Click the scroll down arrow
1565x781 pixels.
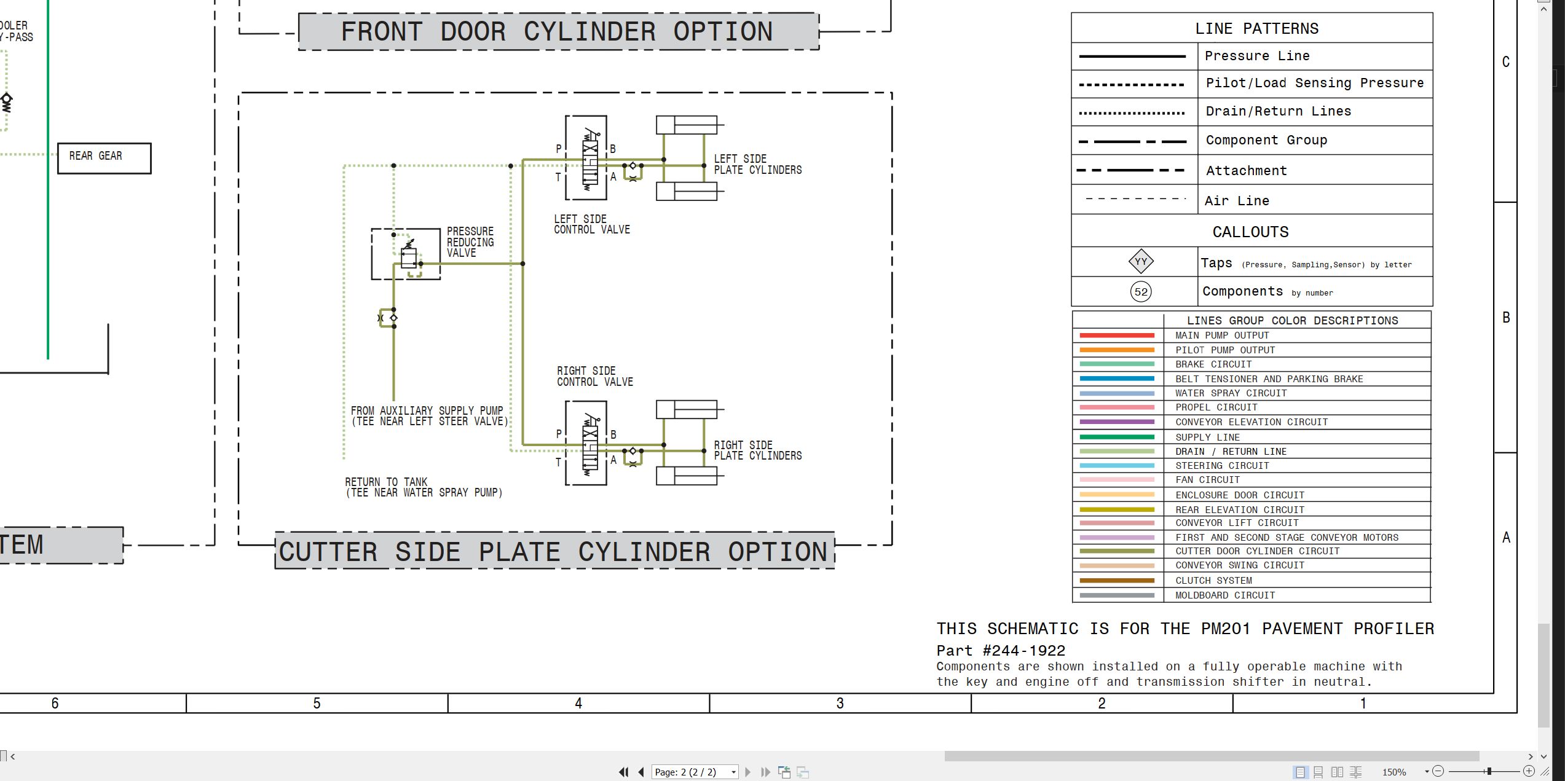point(1543,756)
